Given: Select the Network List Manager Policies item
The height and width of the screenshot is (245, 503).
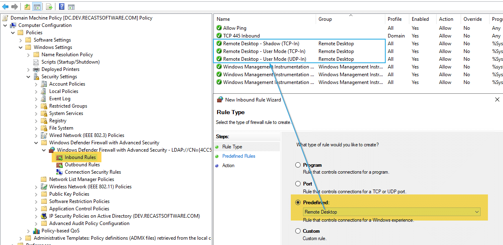Looking at the screenshot, I should pos(81,179).
